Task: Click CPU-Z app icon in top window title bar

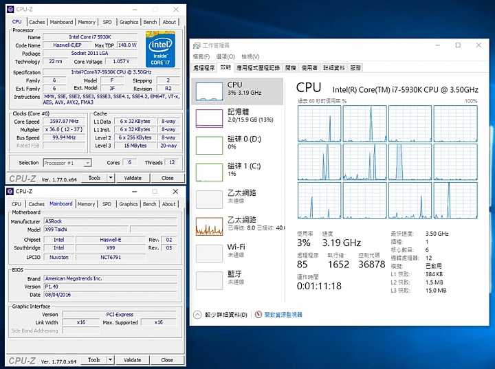Action: tap(10, 10)
